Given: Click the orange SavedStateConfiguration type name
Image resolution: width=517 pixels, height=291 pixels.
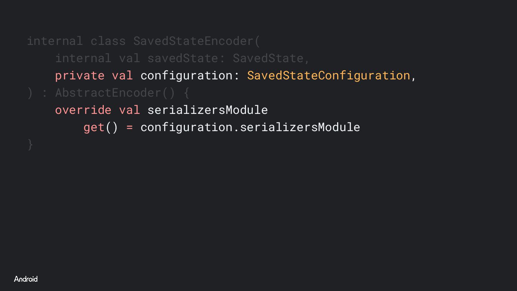Looking at the screenshot, I should pos(329,75).
